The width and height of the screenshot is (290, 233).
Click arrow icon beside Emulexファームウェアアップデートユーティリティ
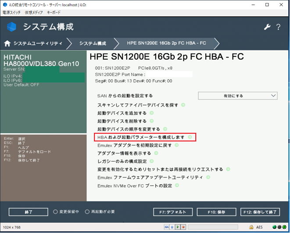point(208,177)
